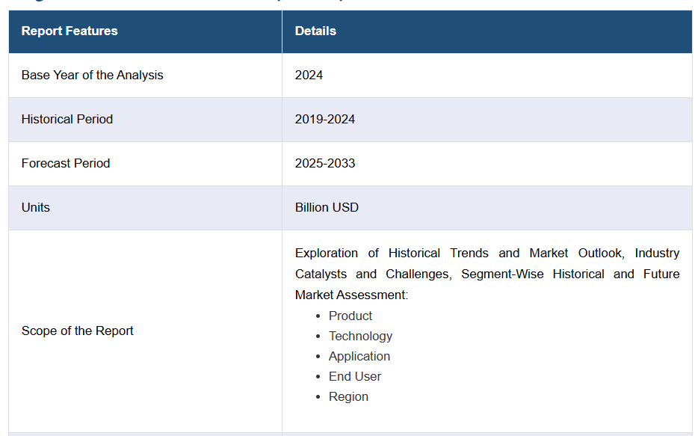Click the "Billion USD" units value
This screenshot has width=698, height=436.
(327, 208)
